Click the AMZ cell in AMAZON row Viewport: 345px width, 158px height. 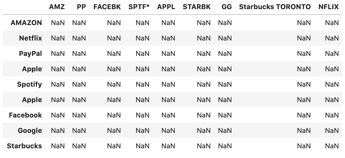(58, 23)
